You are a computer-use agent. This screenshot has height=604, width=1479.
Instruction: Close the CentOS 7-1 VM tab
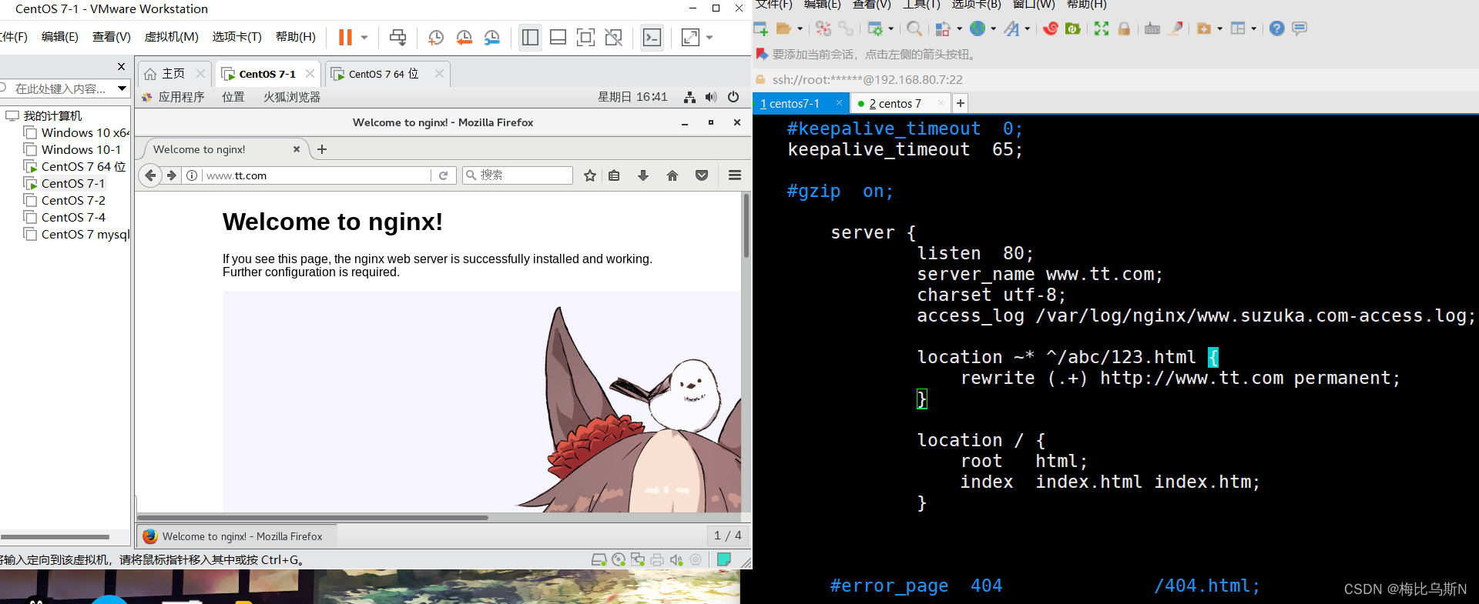pyautogui.click(x=310, y=74)
